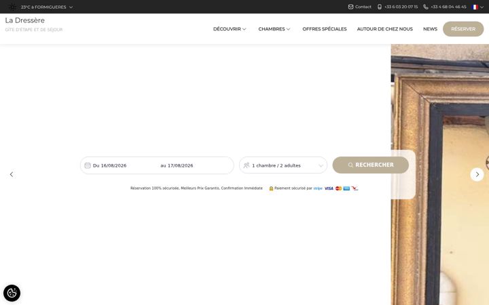Go to La Dressère home logo

point(25,20)
